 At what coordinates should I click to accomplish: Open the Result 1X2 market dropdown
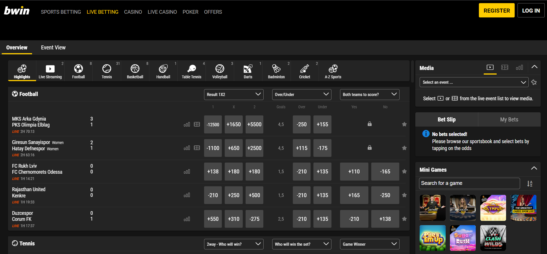point(234,95)
